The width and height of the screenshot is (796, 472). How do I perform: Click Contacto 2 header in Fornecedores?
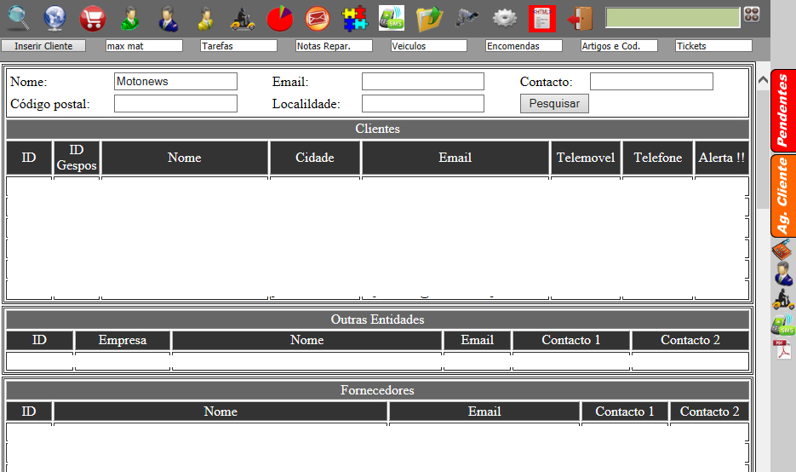coord(709,412)
